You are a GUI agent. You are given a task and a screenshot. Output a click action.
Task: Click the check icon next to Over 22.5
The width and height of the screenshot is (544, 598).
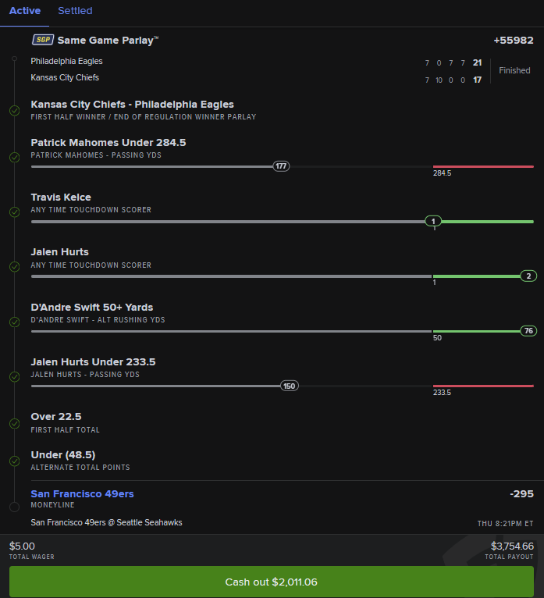pos(15,423)
